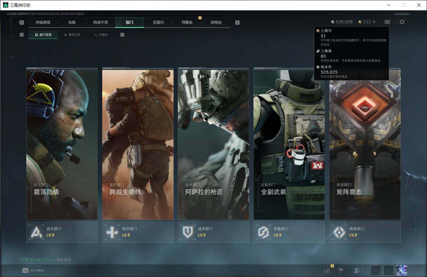Click the 医疗部门 cross icon

point(112,232)
